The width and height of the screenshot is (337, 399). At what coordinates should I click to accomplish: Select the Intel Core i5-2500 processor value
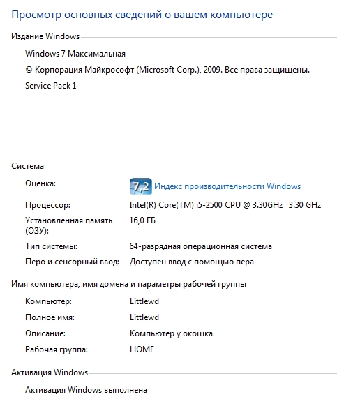point(225,205)
